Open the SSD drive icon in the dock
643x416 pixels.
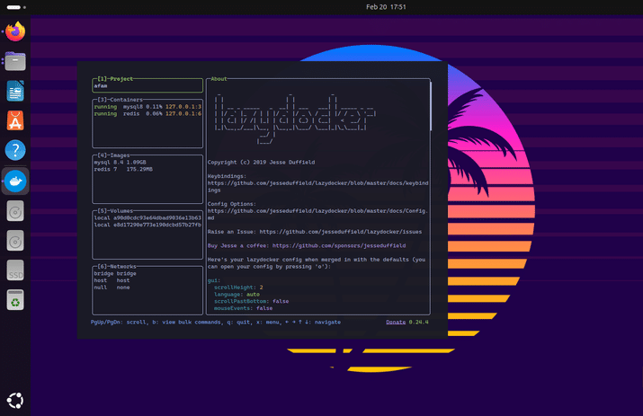15,270
